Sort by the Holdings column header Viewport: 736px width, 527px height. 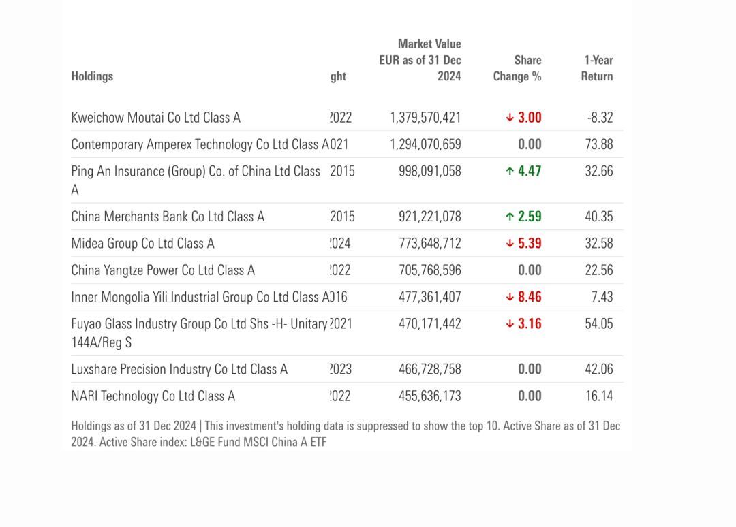pyautogui.click(x=92, y=76)
